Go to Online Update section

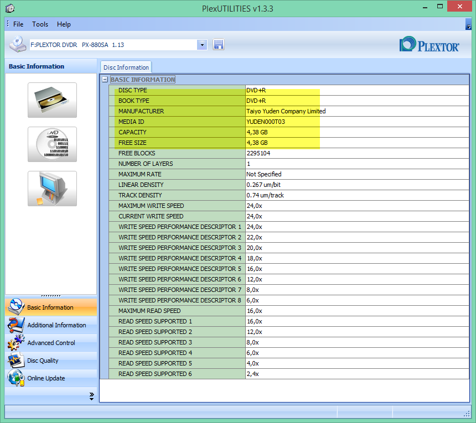(51, 378)
